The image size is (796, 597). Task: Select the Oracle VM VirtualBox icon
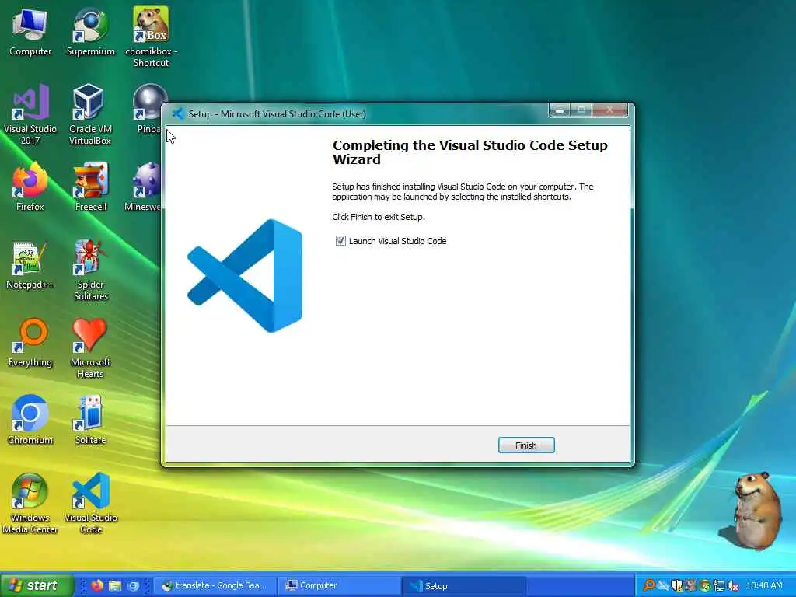pos(90,115)
